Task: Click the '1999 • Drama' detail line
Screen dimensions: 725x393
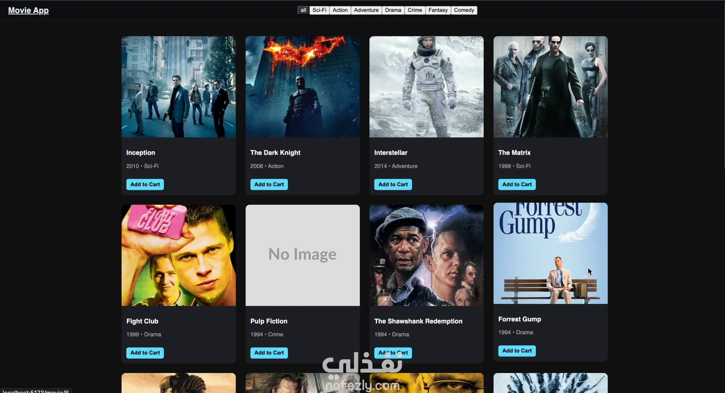Action: coord(144,334)
